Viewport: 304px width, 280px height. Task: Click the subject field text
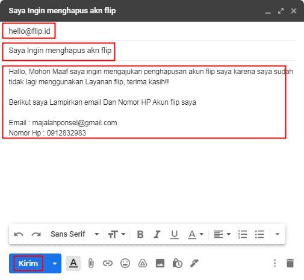click(x=60, y=51)
